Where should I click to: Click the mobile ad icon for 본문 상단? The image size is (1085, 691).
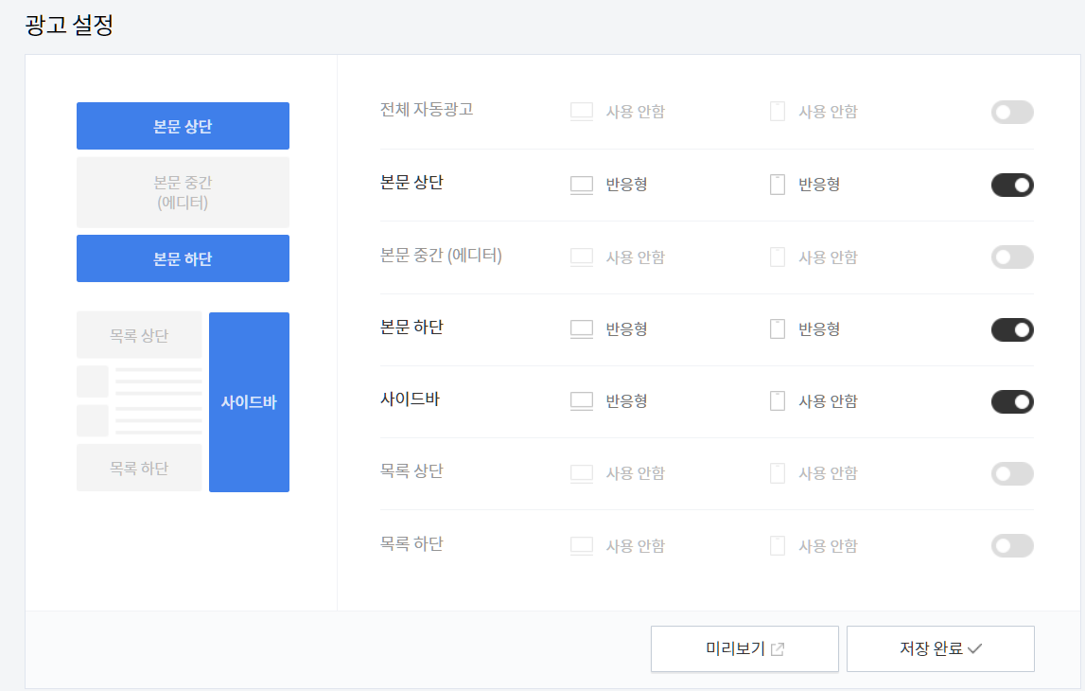pos(777,184)
